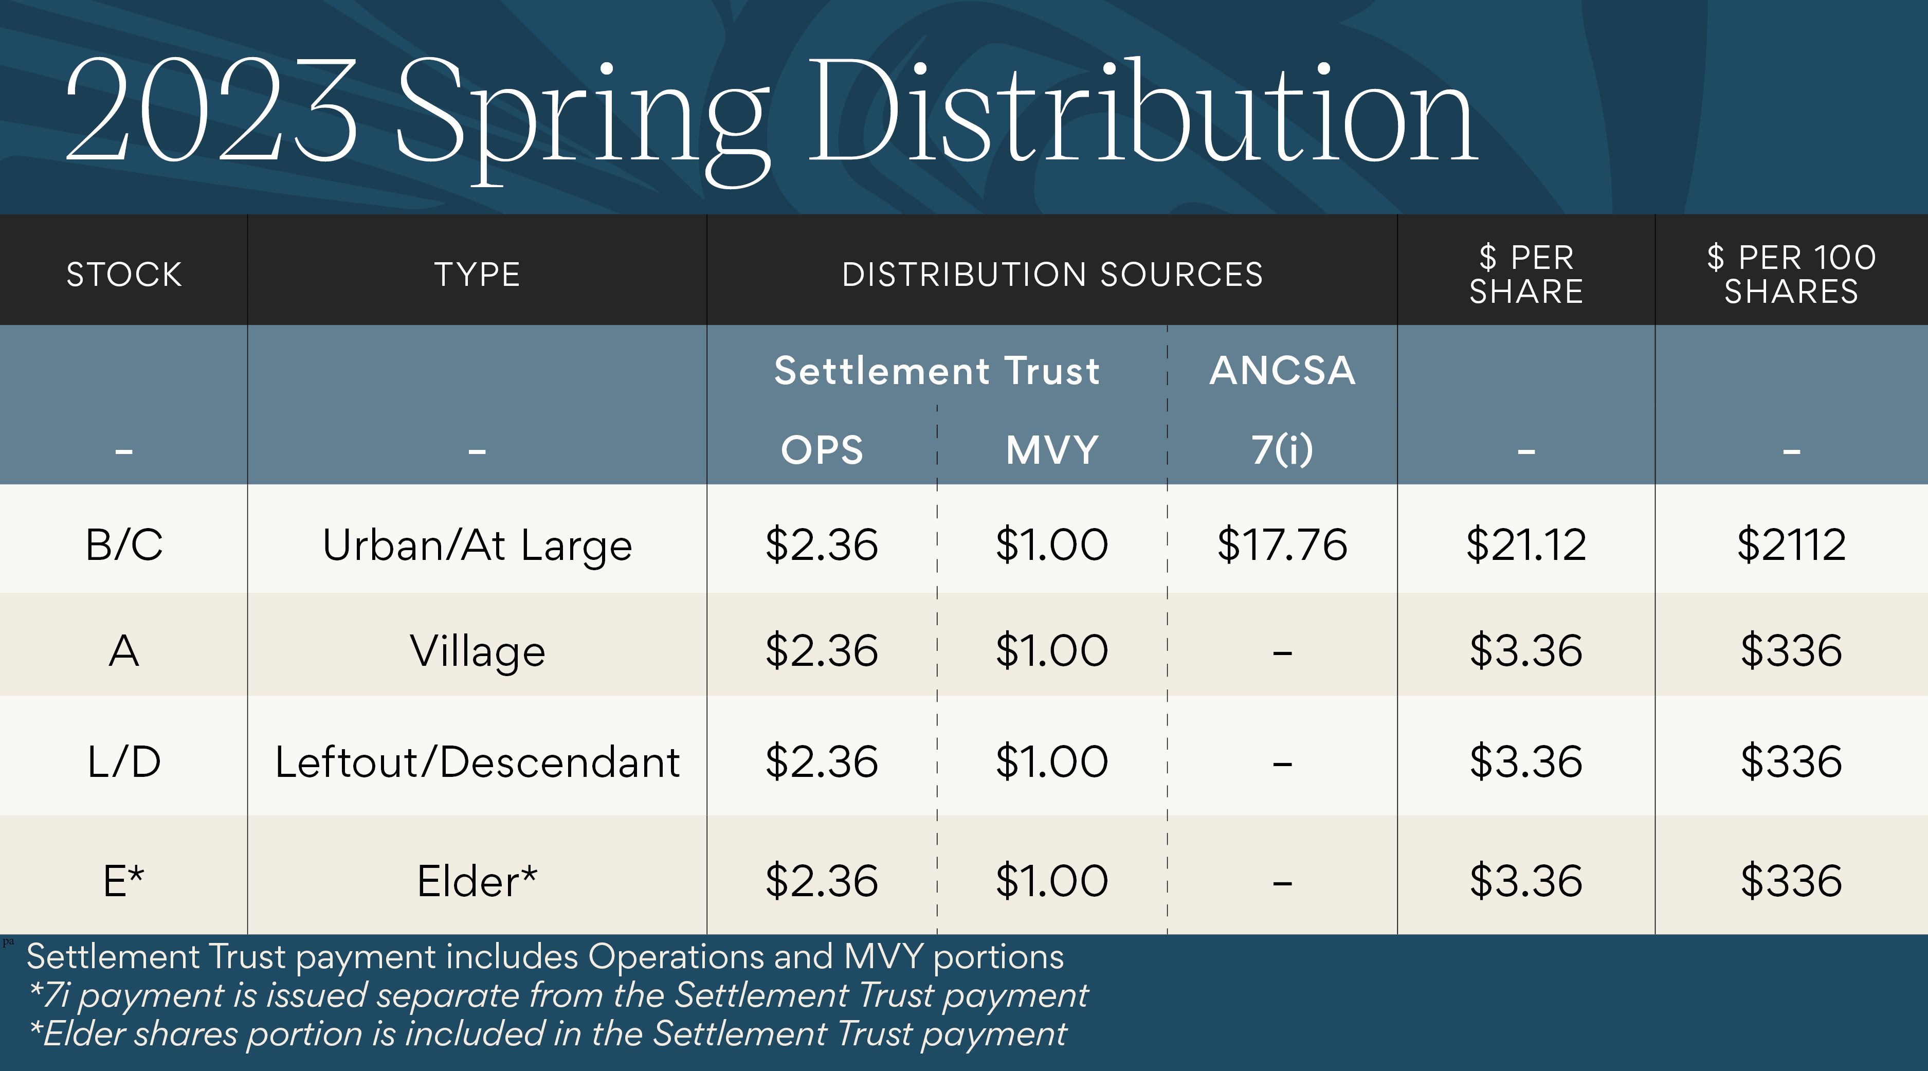Select the Urban/At Large type cell
The image size is (1928, 1071).
tap(477, 544)
